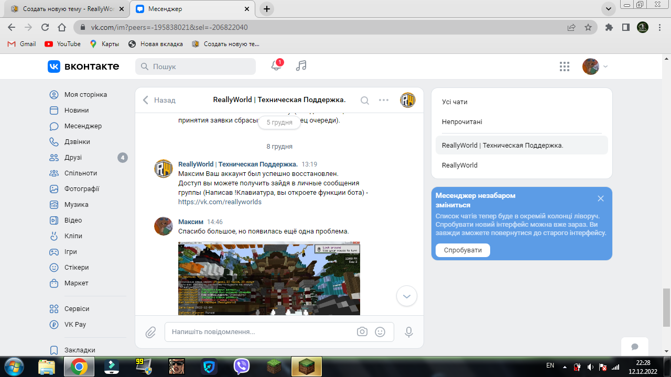
Task: Toggle Chrome side panel icon
Action: (625, 27)
